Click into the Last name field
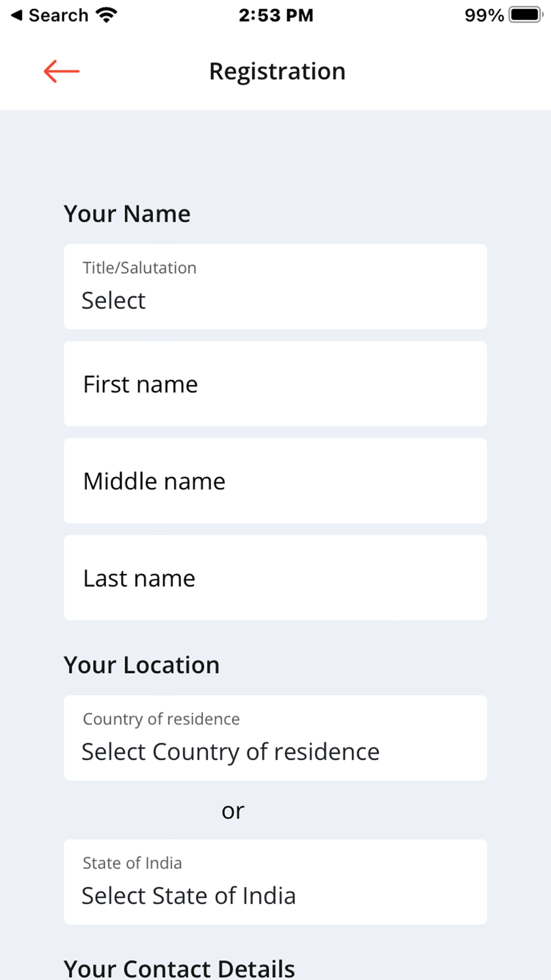The image size is (551, 980). [x=275, y=578]
